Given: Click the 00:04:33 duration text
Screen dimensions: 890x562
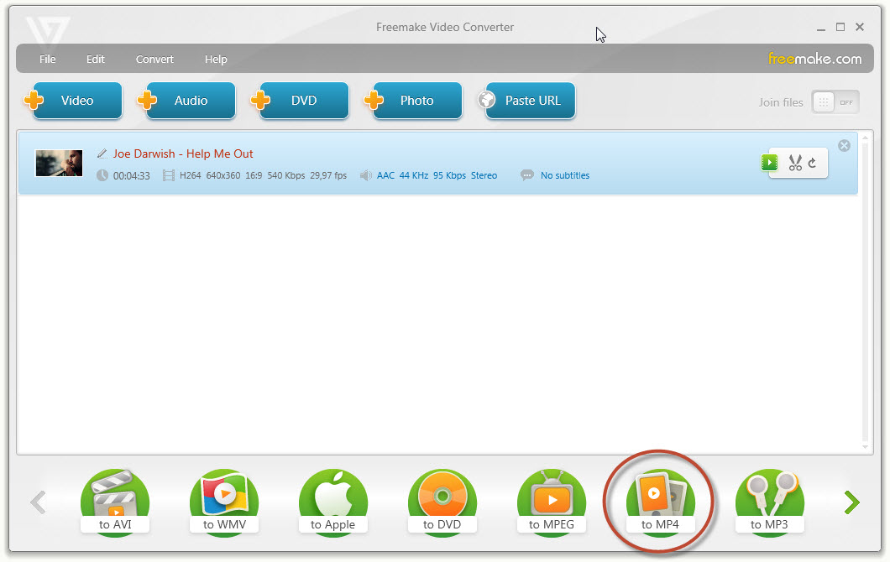Looking at the screenshot, I should [132, 176].
